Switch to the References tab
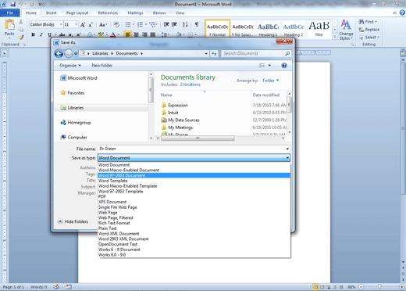 [108, 13]
